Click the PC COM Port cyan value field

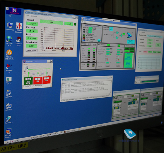pos(111,30)
